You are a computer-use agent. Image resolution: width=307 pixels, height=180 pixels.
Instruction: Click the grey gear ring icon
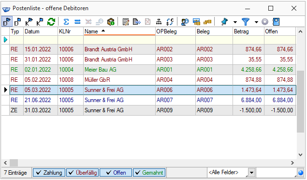click(x=265, y=22)
